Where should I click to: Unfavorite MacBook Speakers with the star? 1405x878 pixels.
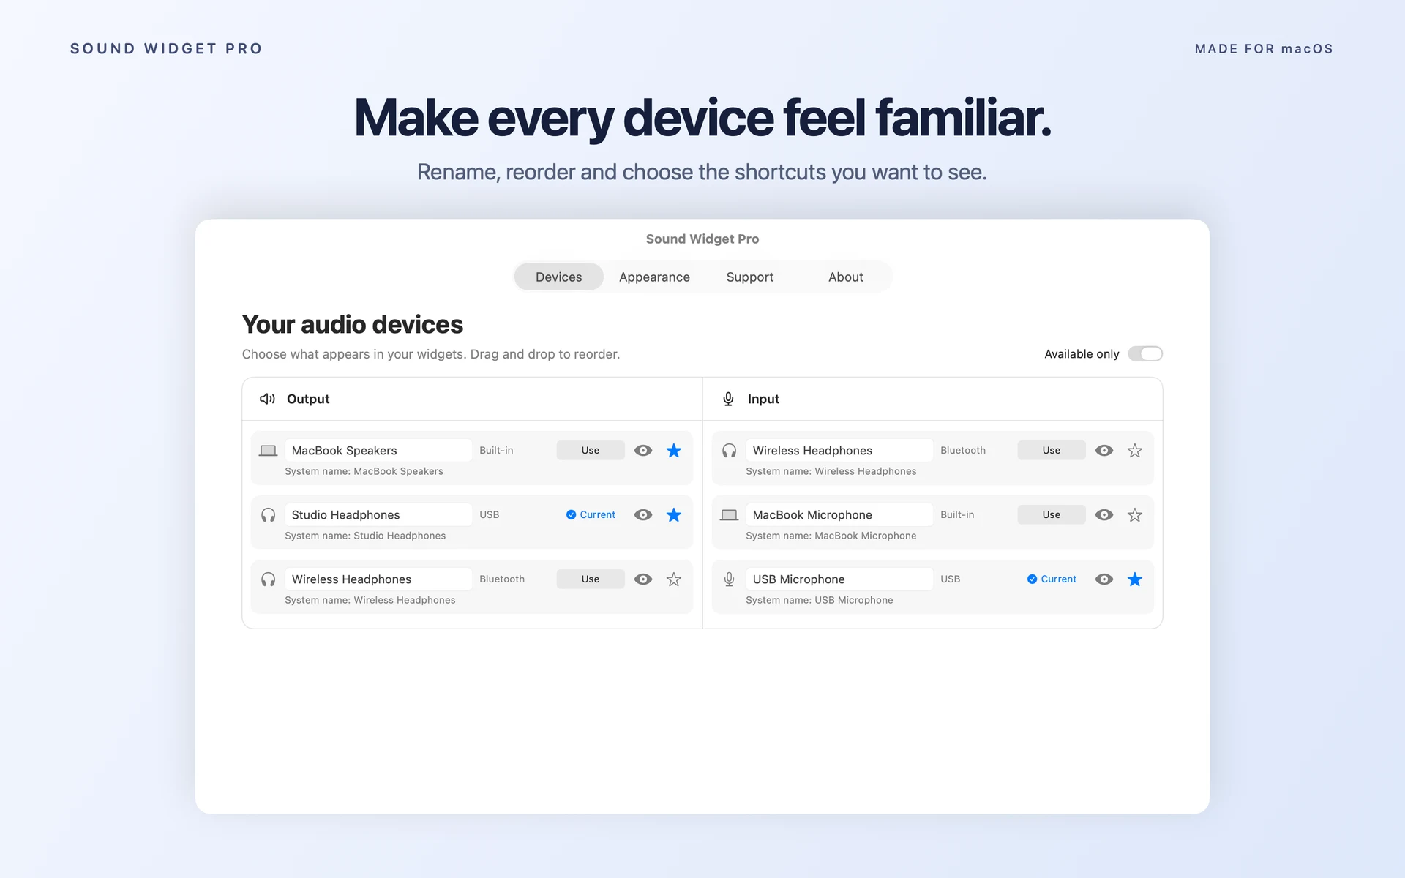[674, 451]
